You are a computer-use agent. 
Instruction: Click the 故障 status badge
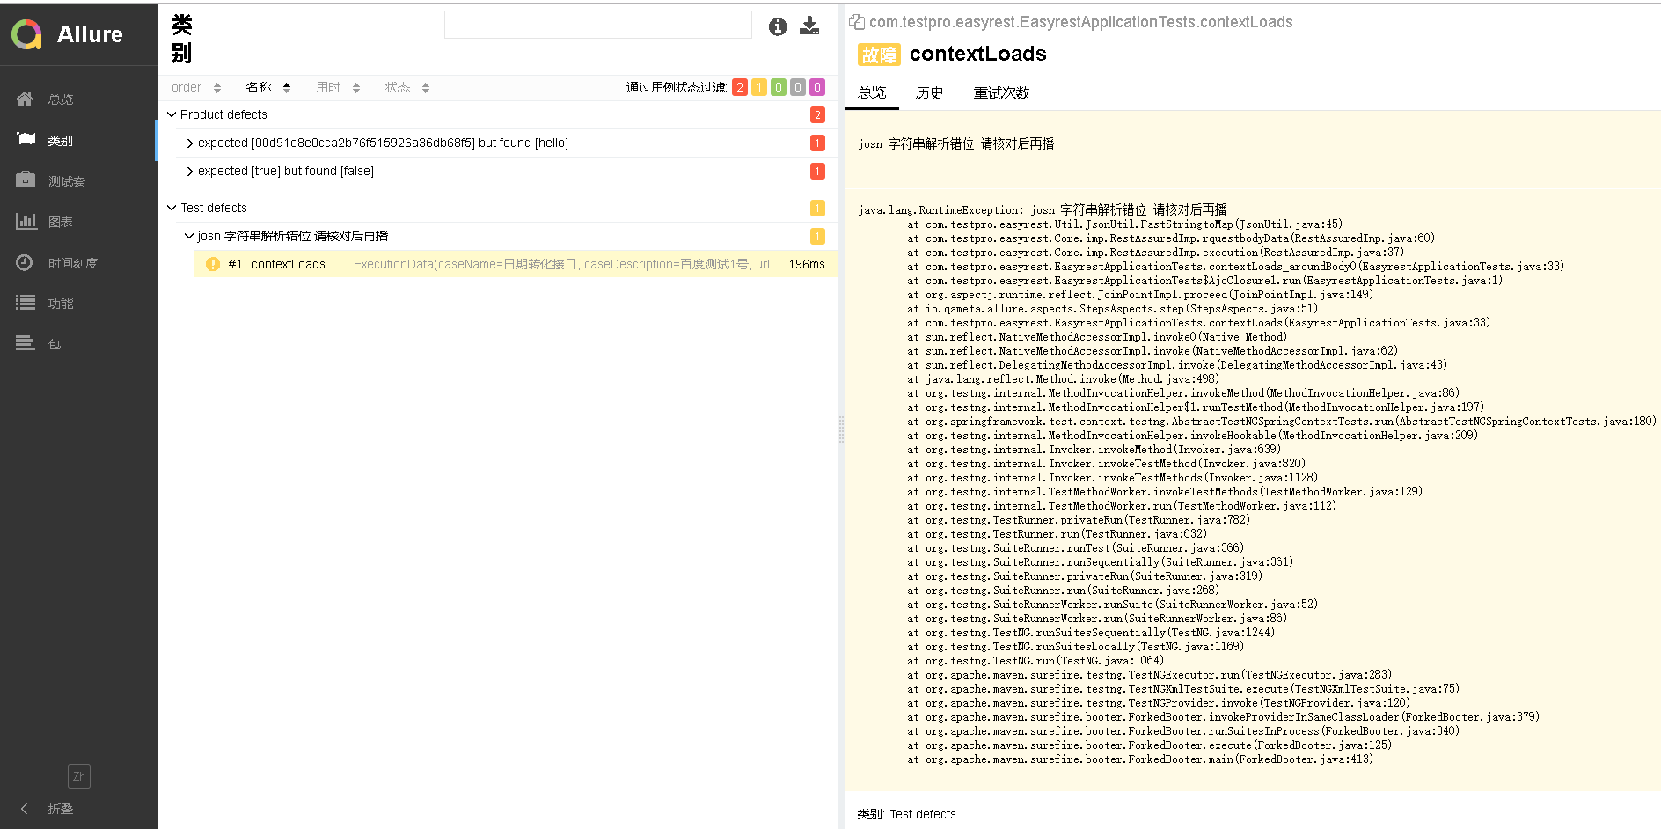click(878, 55)
